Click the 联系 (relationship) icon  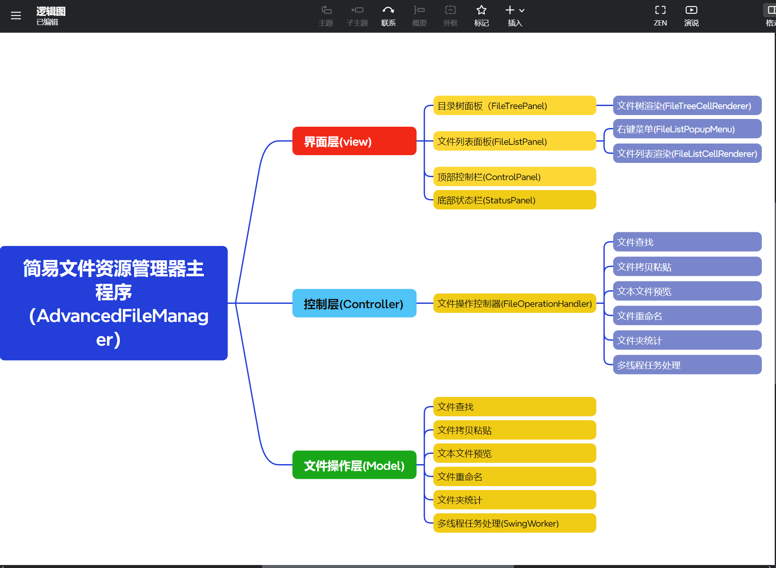click(x=388, y=15)
